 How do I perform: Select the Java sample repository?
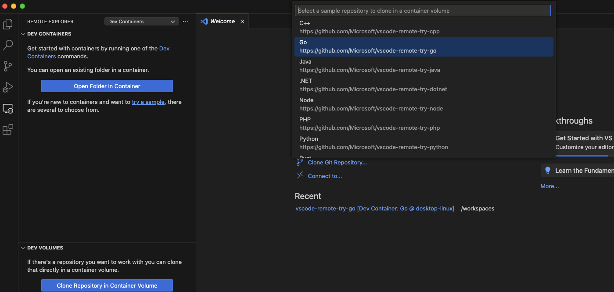coord(424,66)
